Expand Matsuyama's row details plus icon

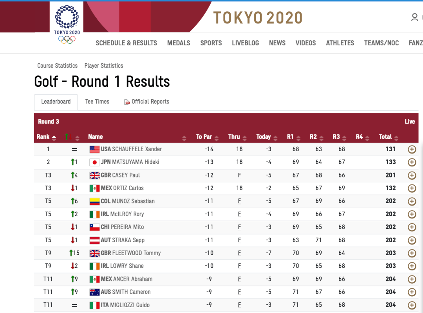point(412,162)
